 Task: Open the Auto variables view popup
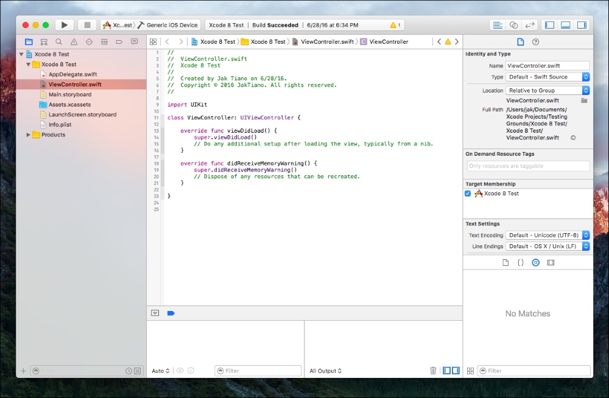click(160, 371)
